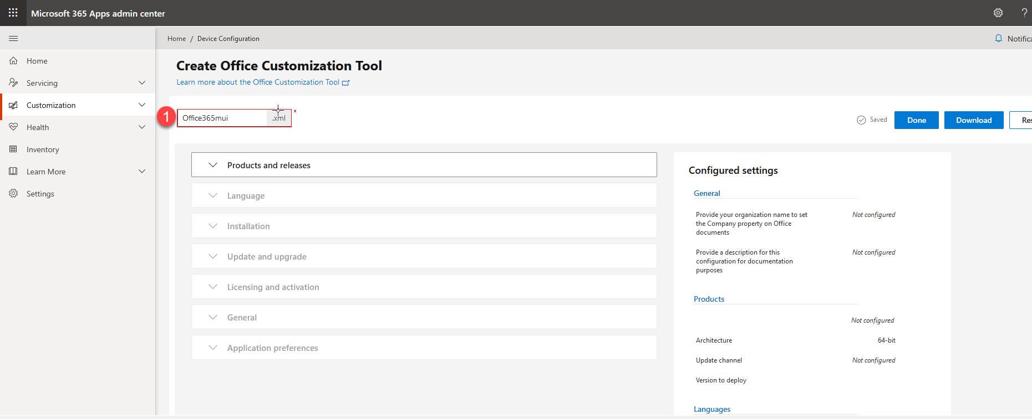The image size is (1032, 419).
Task: Select Customization in the sidebar
Action: [x=51, y=105]
